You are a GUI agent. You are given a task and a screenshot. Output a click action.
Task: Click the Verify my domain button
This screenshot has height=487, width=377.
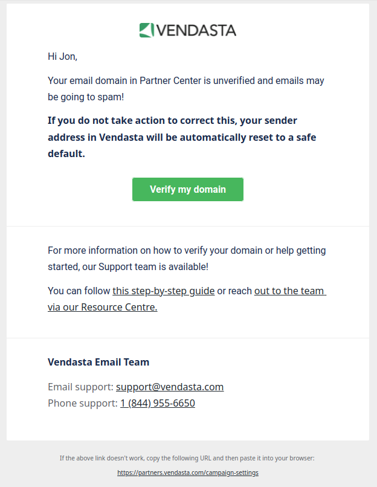(188, 190)
